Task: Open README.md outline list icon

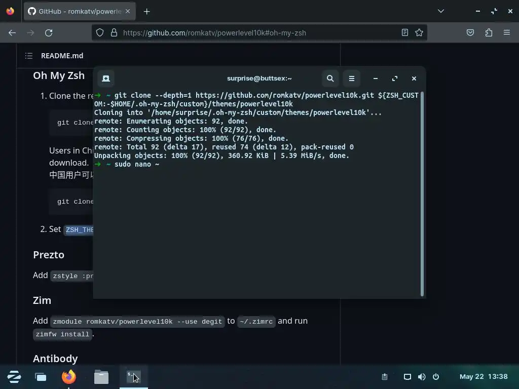Action: (x=29, y=56)
